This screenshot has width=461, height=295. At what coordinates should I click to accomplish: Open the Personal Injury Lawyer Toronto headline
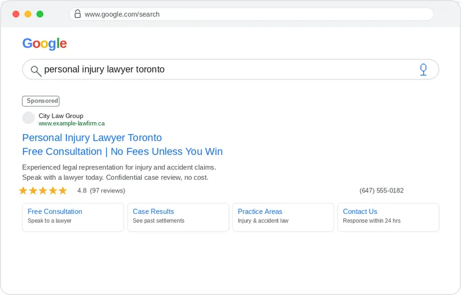pyautogui.click(x=92, y=138)
